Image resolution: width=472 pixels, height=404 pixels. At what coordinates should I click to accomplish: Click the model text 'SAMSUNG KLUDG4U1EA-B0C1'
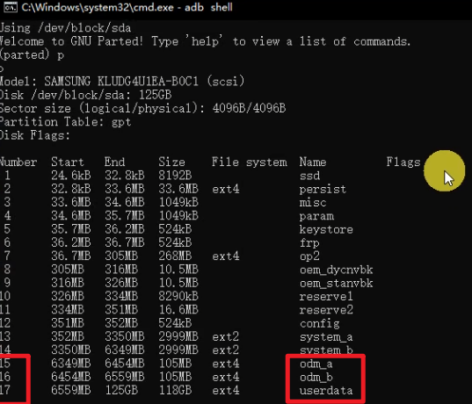pyautogui.click(x=121, y=81)
